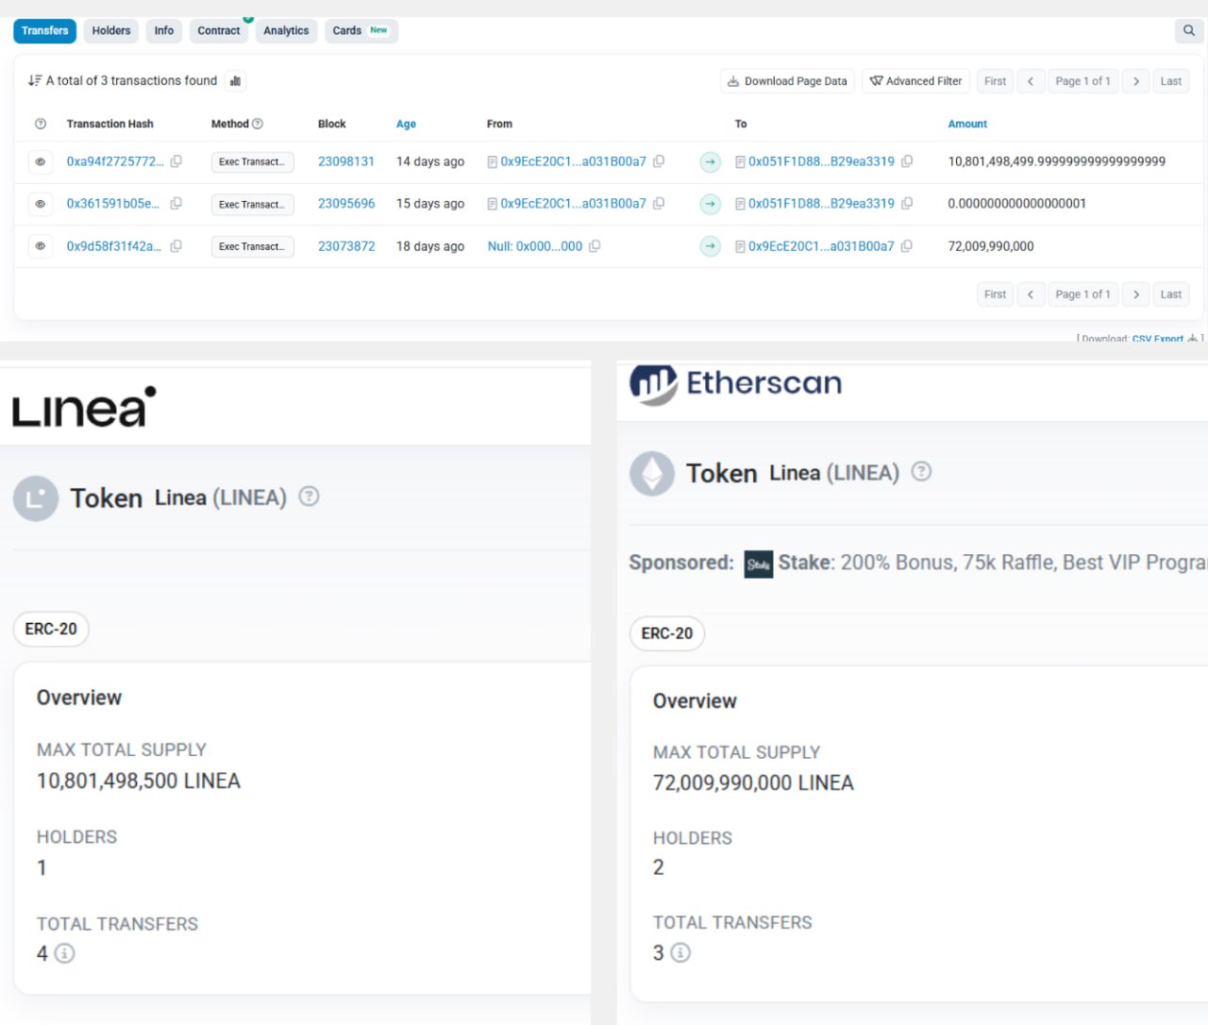Click the Linea logo
Viewport: 1208px width, 1025px height.
pos(84,407)
